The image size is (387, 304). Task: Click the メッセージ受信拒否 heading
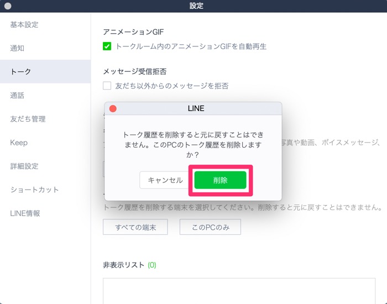point(135,71)
